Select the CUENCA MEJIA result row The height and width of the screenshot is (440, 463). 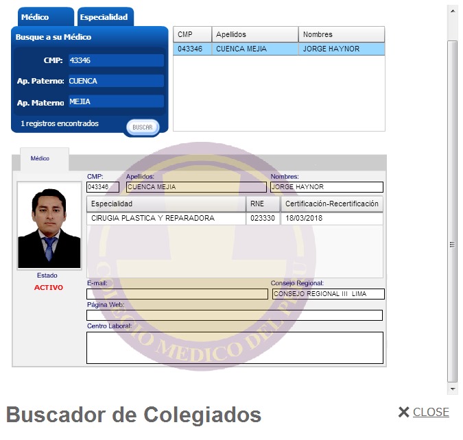pyautogui.click(x=278, y=49)
